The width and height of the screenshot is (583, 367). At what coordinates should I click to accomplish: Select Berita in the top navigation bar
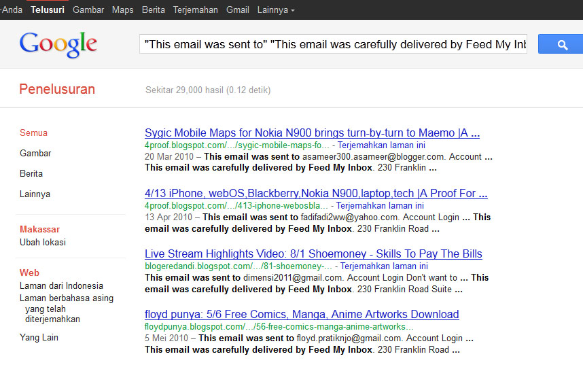pyautogui.click(x=154, y=10)
